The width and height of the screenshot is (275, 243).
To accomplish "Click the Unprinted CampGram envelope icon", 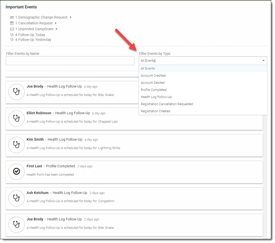I will 12,29.
